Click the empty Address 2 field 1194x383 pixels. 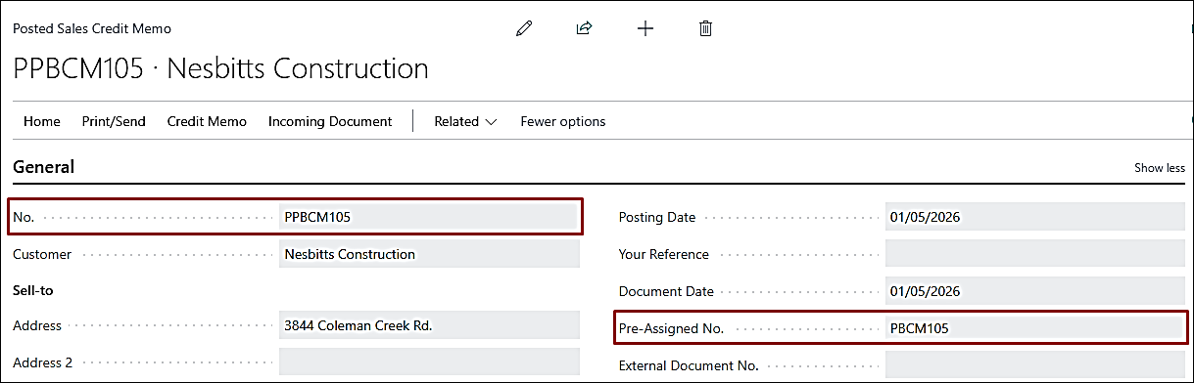click(x=429, y=362)
